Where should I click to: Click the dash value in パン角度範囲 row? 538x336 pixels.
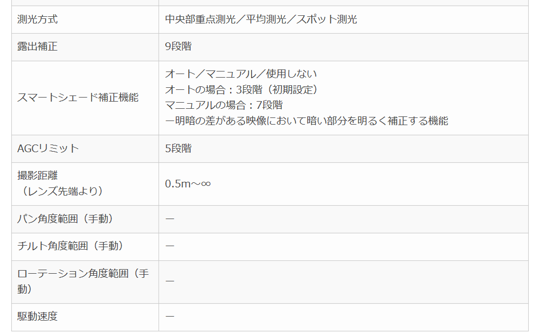[x=170, y=219]
